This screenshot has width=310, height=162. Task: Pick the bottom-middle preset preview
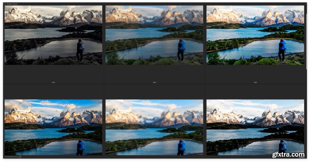pos(154,127)
